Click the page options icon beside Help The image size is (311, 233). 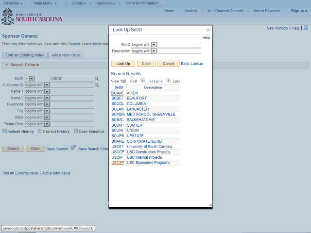pos(306,28)
